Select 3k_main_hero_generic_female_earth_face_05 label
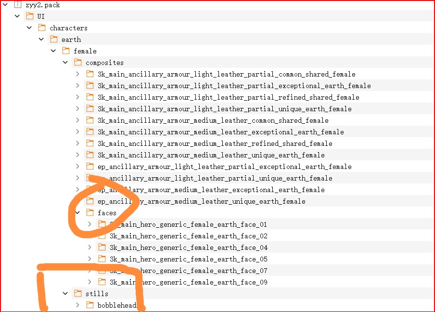 188,259
